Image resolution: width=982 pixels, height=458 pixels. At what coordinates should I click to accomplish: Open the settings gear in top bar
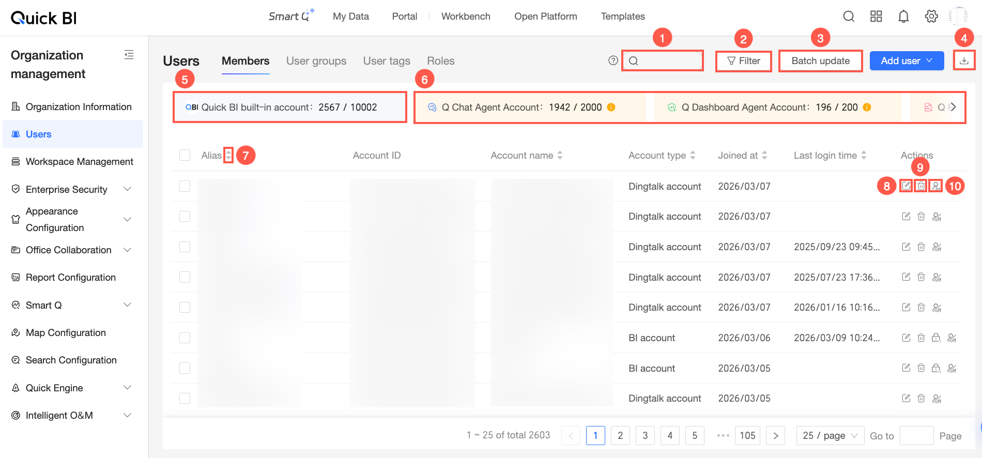point(931,17)
